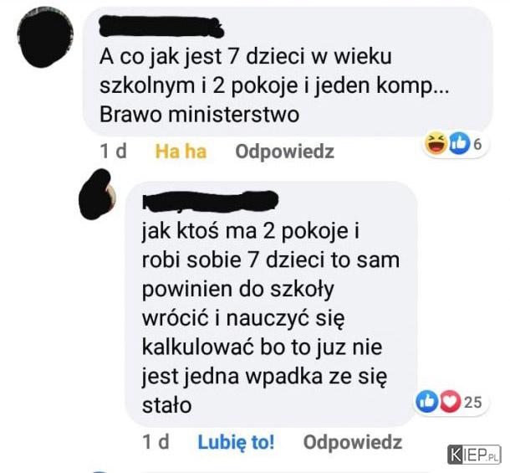Click the "1 d" timestamp of first comment
Screen dimensions: 510x473
click(113, 152)
